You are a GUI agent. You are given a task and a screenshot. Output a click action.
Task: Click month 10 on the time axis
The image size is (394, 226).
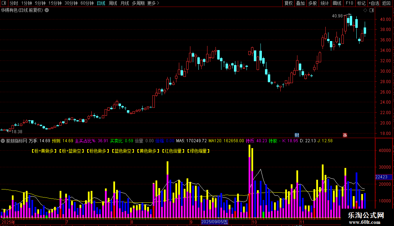point(255,222)
